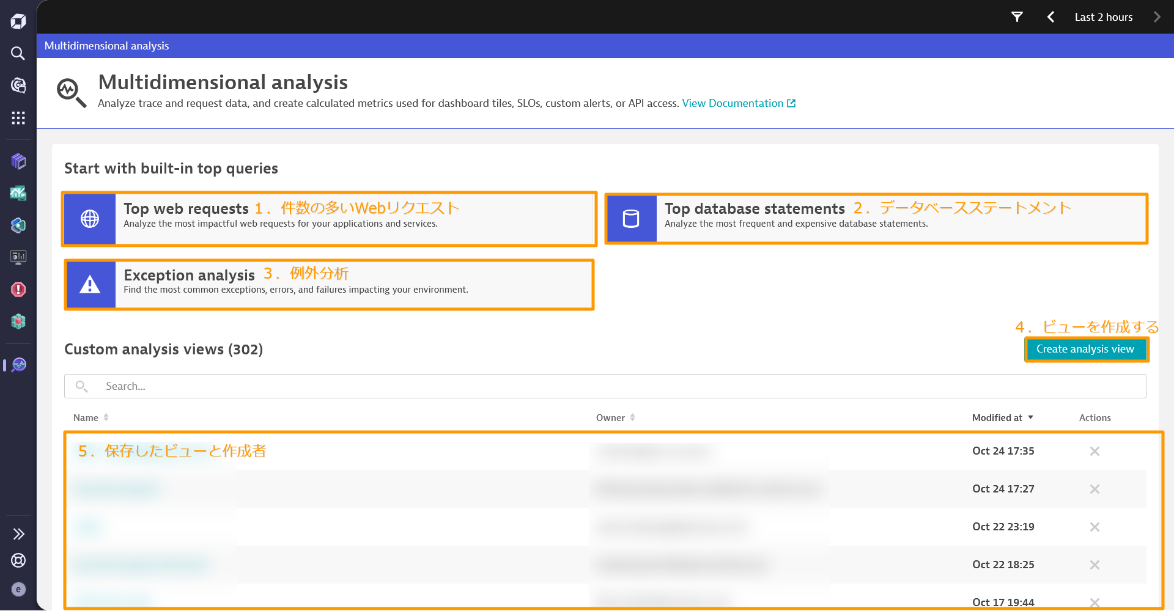Click the custom views Search field
Image resolution: width=1174 pixels, height=611 pixels.
coord(605,386)
